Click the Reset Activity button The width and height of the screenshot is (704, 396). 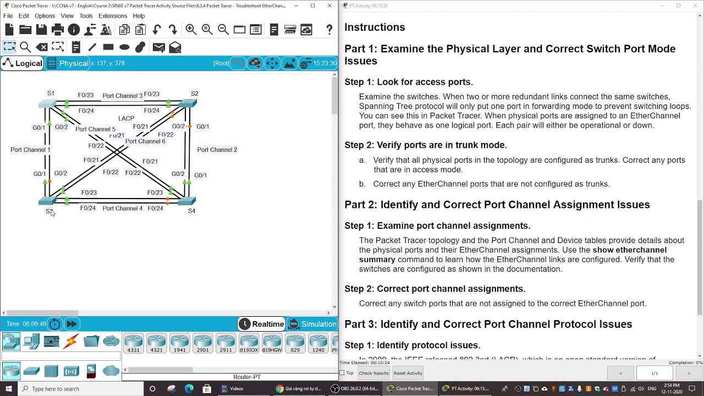[x=408, y=373]
